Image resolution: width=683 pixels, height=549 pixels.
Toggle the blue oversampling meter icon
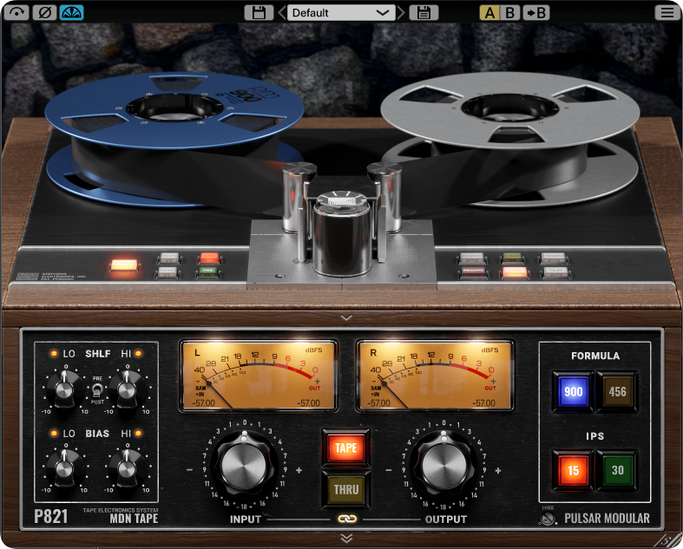pyautogui.click(x=71, y=12)
